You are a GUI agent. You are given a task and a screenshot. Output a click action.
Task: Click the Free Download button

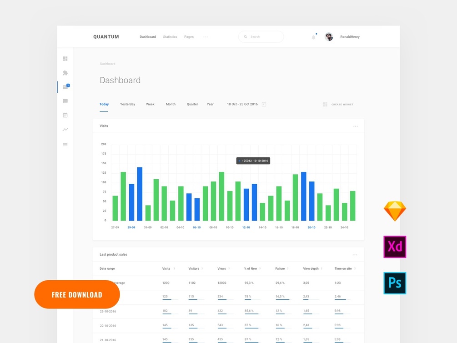point(77,295)
